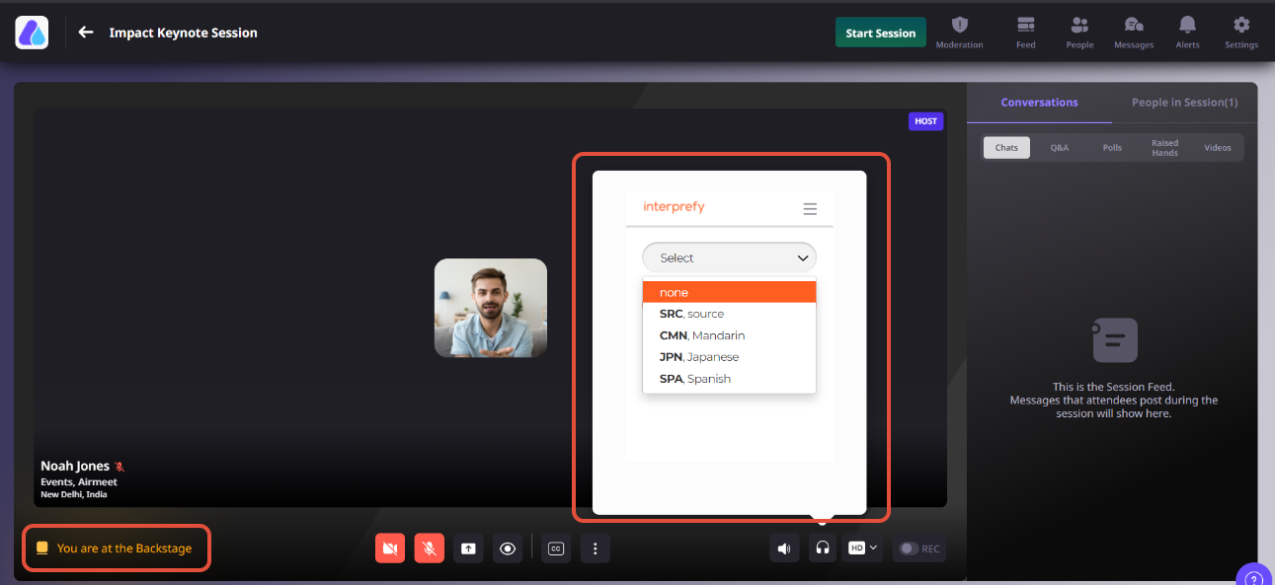Screen dimensions: 1275x585
Task: Click the 'New Delhi, India' location text
Action: coord(73,494)
